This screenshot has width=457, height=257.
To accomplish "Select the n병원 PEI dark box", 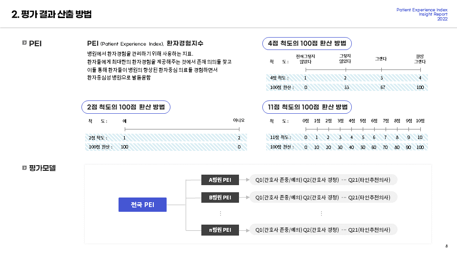I will 220,230.
